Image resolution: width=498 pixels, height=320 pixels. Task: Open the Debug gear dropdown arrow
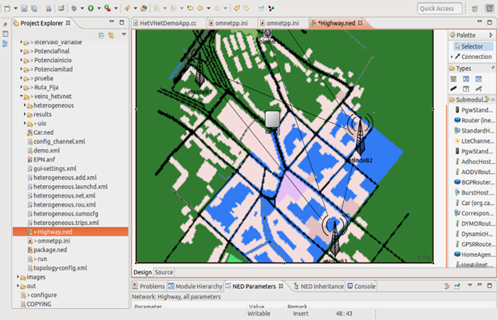tap(82, 8)
